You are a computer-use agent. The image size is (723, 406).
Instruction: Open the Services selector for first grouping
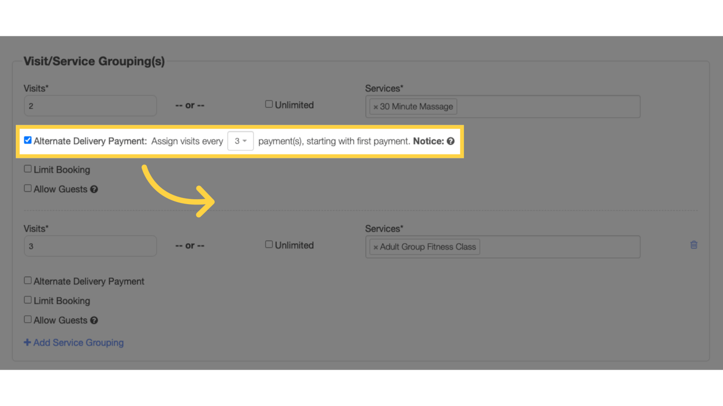click(x=529, y=106)
